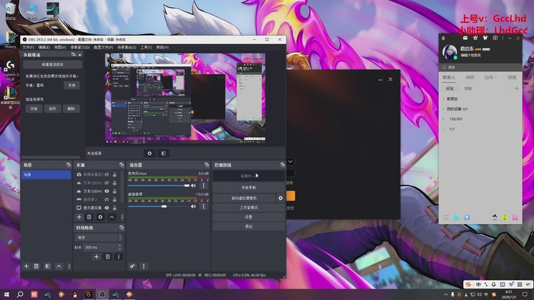Open scene filters icon in Scenes panel

coord(47,266)
